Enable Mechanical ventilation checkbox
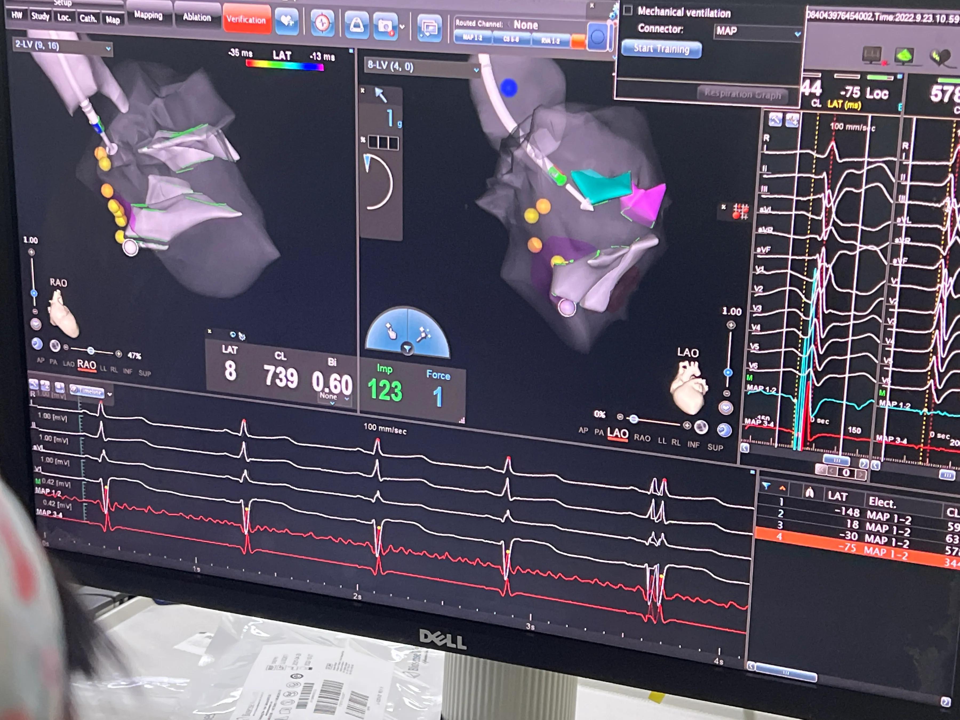The height and width of the screenshot is (720, 960). 627,10
